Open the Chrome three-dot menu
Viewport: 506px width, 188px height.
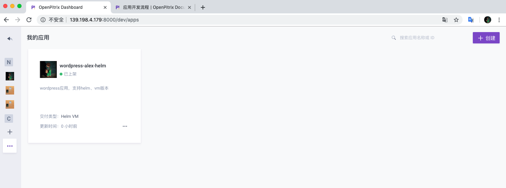point(499,20)
